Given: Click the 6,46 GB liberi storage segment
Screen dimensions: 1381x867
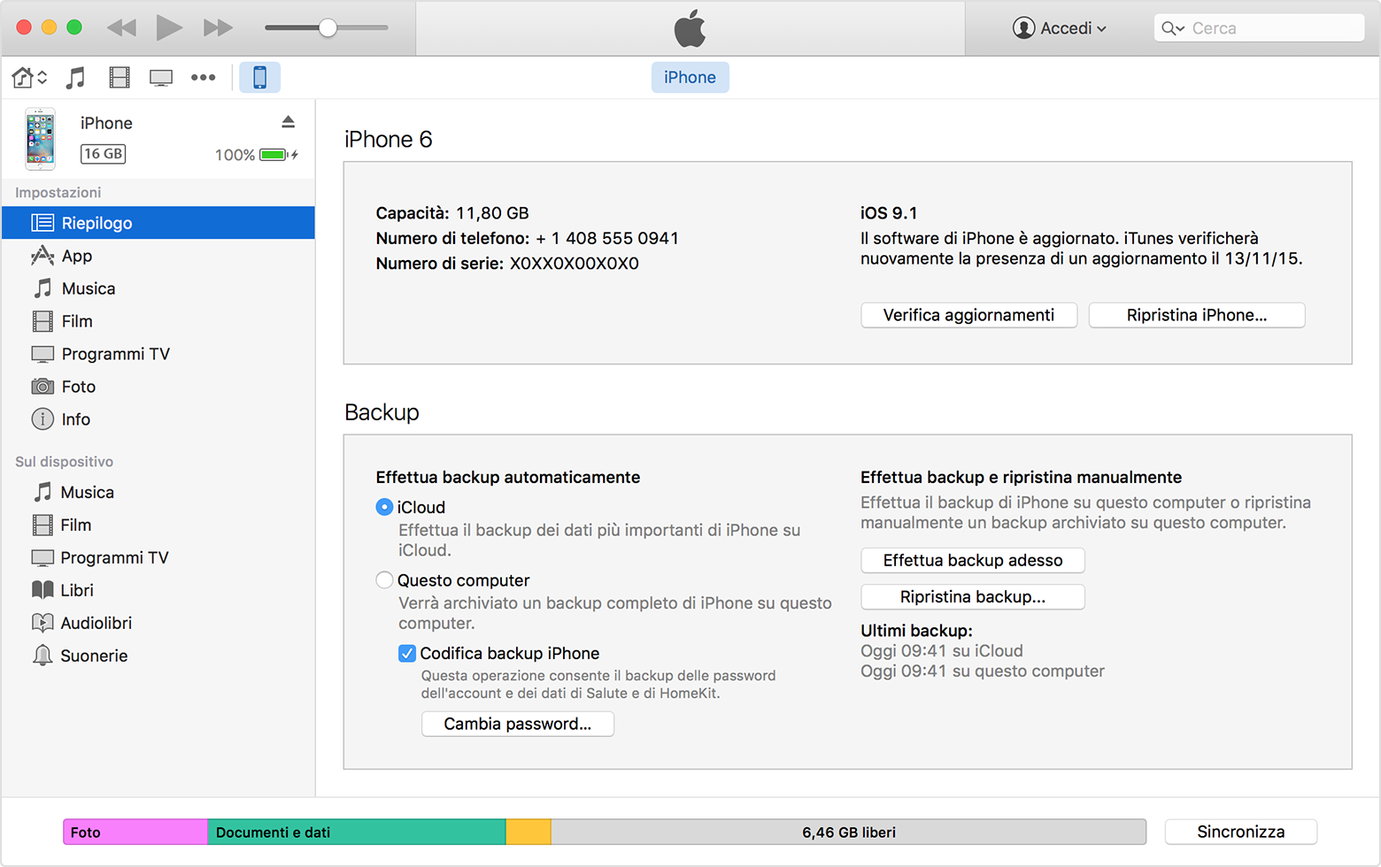Looking at the screenshot, I should pyautogui.click(x=849, y=832).
